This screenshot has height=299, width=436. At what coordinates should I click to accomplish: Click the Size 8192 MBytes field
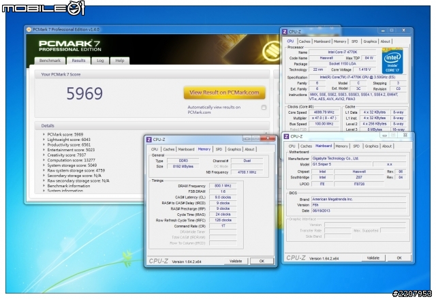[183, 166]
